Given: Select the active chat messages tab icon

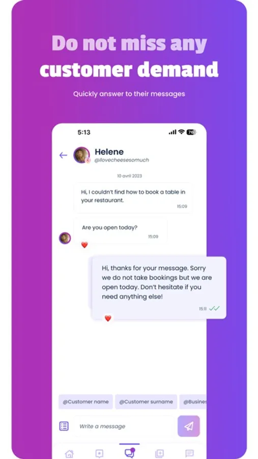Looking at the screenshot, I should click(129, 453).
